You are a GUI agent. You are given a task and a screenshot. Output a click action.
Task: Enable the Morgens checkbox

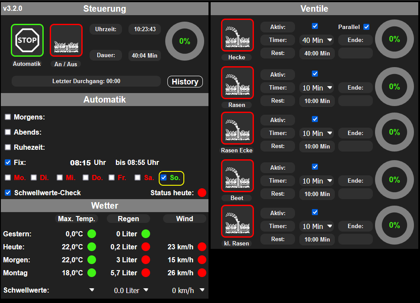tap(8, 117)
